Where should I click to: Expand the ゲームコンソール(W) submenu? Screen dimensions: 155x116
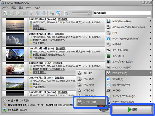(x=129, y=67)
